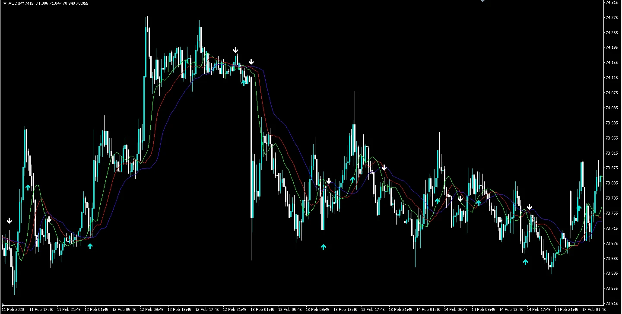Click white down arrow near 13 Feb 17:45
This screenshot has width=622, height=314.
[x=384, y=168]
